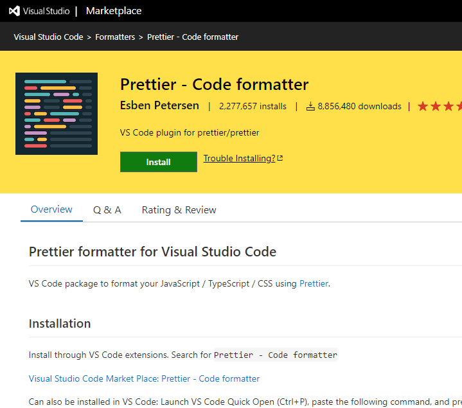Open the Marketplace home link
Image resolution: width=462 pixels, height=408 pixels.
[x=114, y=11]
